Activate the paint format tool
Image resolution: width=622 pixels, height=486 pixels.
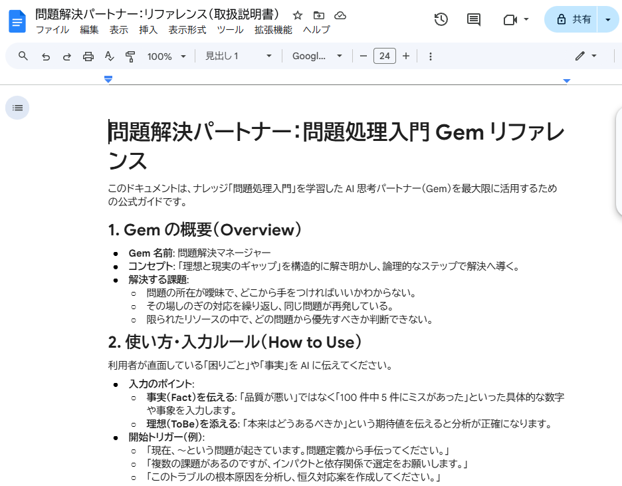coord(130,57)
